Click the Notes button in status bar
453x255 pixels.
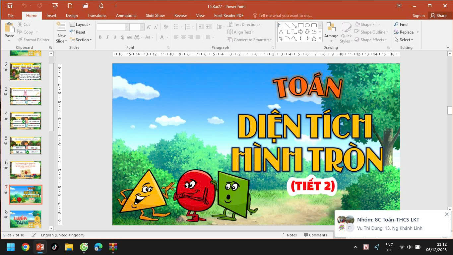pos(289,235)
